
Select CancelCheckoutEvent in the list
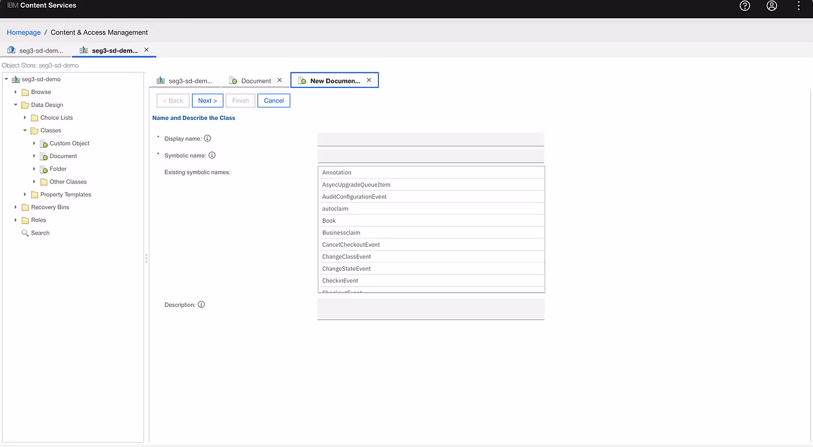tap(431, 244)
